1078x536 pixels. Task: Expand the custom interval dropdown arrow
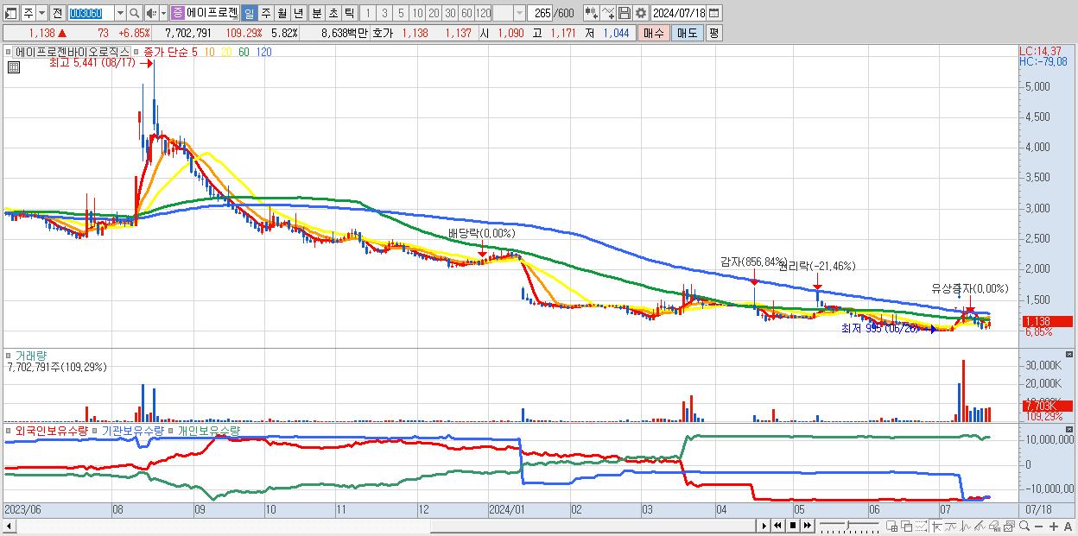pos(518,13)
